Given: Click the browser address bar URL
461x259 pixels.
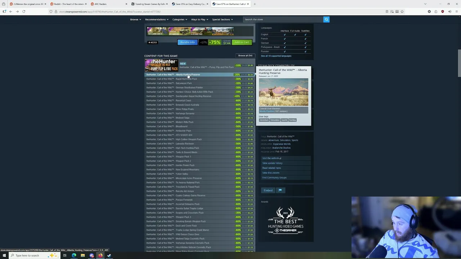Looking at the screenshot, I should [110, 12].
